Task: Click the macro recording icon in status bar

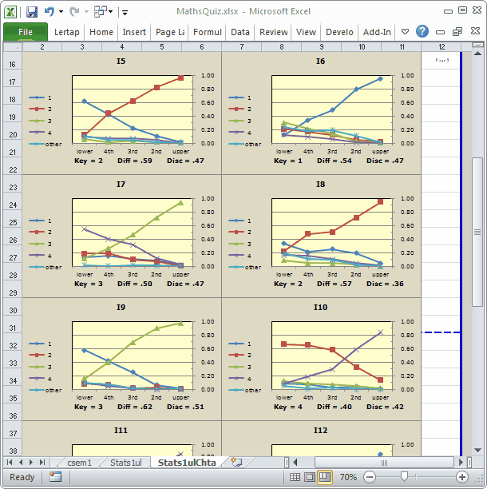Action: tap(55, 476)
